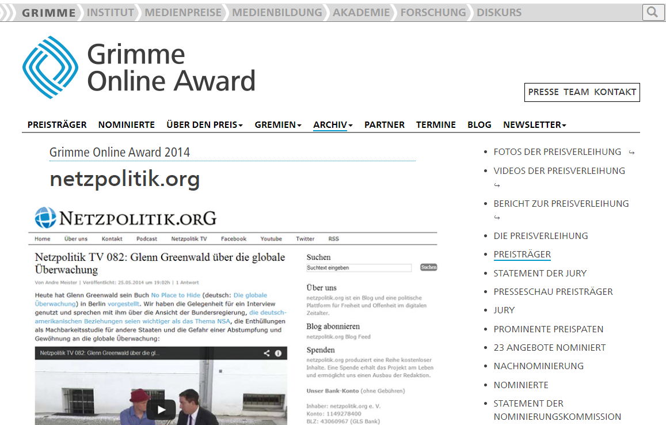Open the Partner menu item
Screen dimensions: 666x425
click(385, 125)
